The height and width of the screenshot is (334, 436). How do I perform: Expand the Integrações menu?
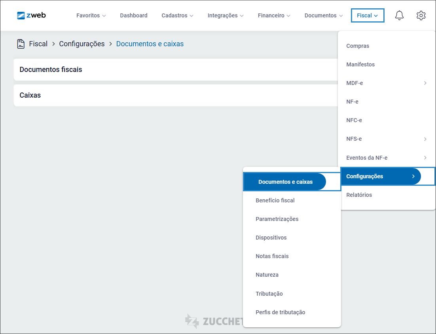point(226,15)
